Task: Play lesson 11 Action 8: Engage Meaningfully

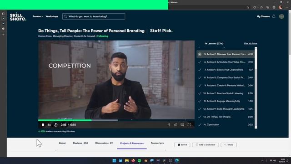Action: coord(226,101)
